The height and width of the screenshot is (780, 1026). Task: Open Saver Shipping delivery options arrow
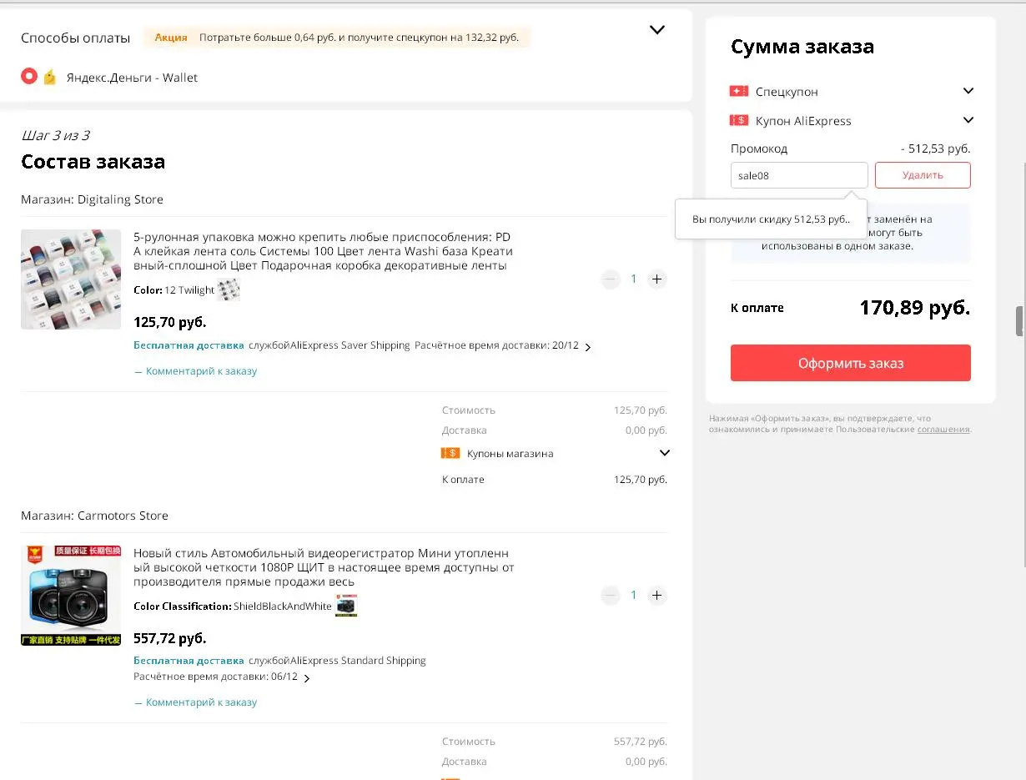coord(588,347)
